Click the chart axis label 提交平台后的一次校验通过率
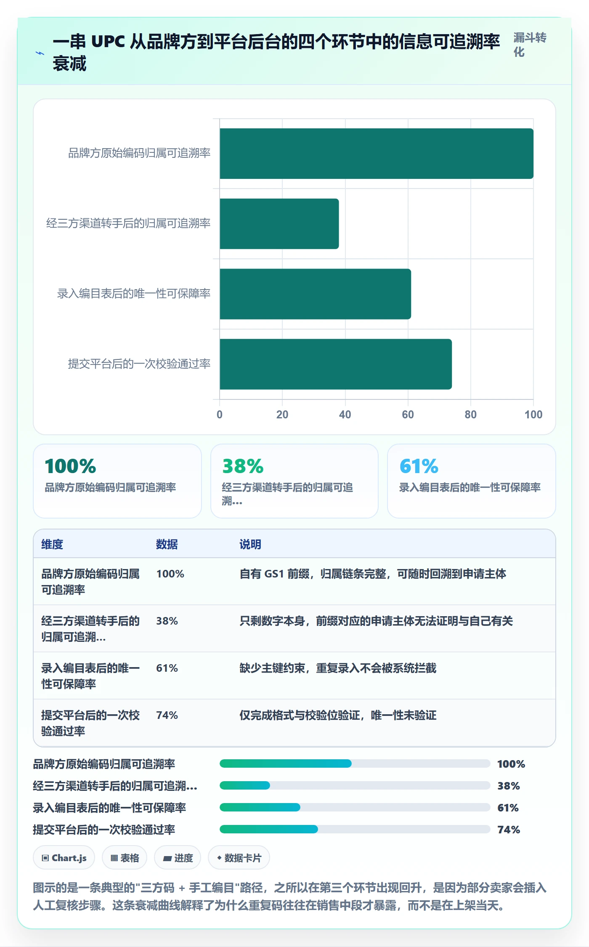The image size is (589, 947). click(139, 364)
